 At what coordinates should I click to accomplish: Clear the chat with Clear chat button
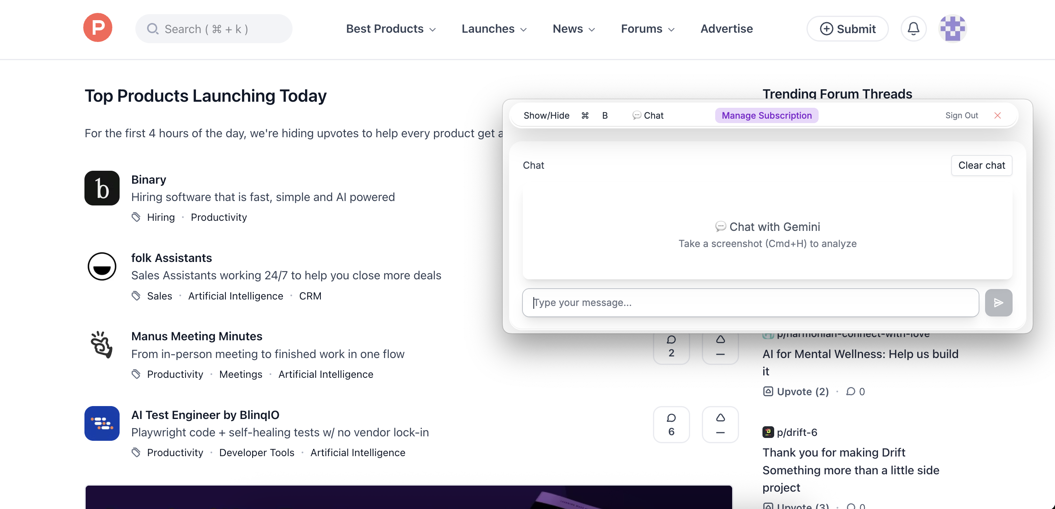981,165
